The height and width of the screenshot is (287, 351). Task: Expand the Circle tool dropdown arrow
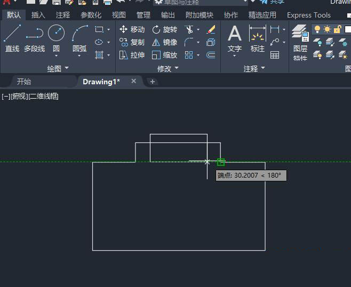[x=56, y=55]
